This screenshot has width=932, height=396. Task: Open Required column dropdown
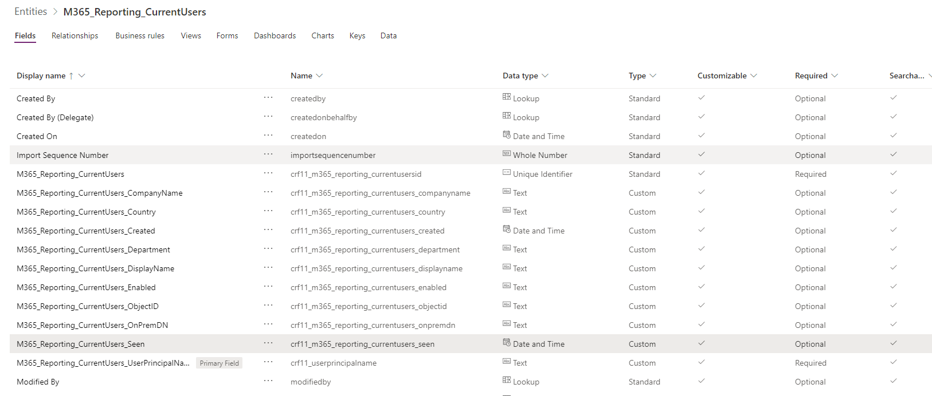tap(835, 76)
